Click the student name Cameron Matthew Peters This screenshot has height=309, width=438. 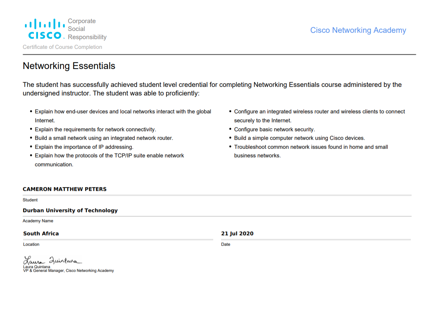click(64, 189)
